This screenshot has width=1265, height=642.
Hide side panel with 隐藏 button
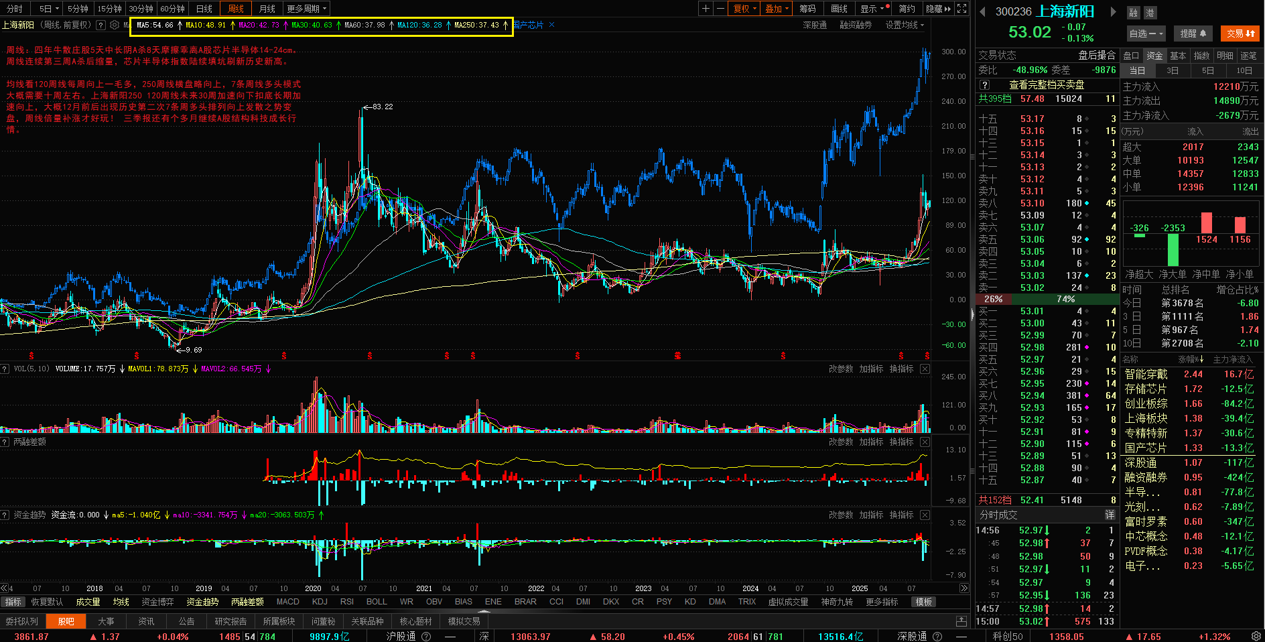coord(938,9)
